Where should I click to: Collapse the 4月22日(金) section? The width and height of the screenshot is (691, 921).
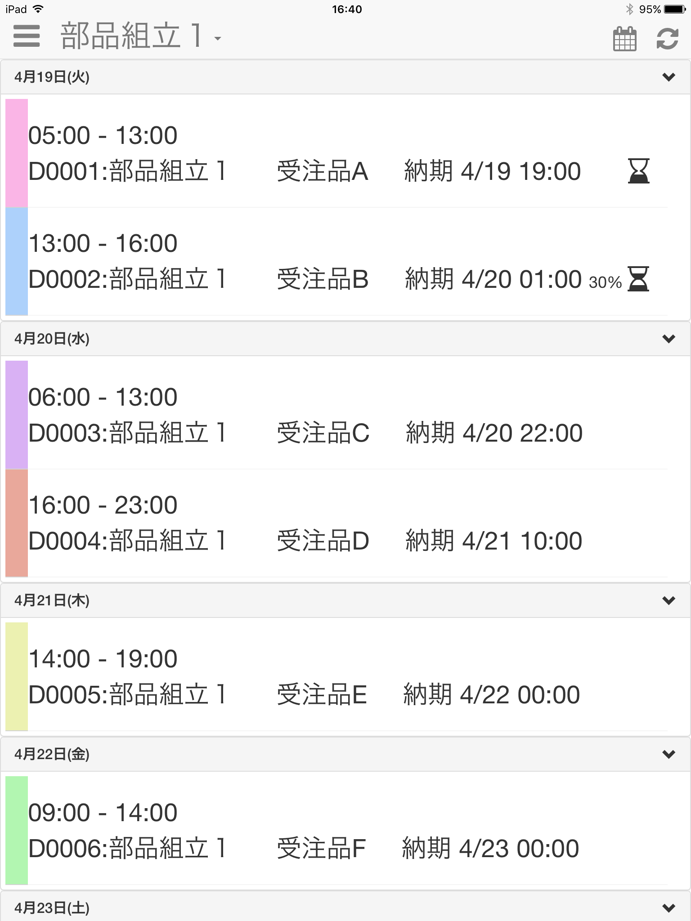pyautogui.click(x=669, y=754)
